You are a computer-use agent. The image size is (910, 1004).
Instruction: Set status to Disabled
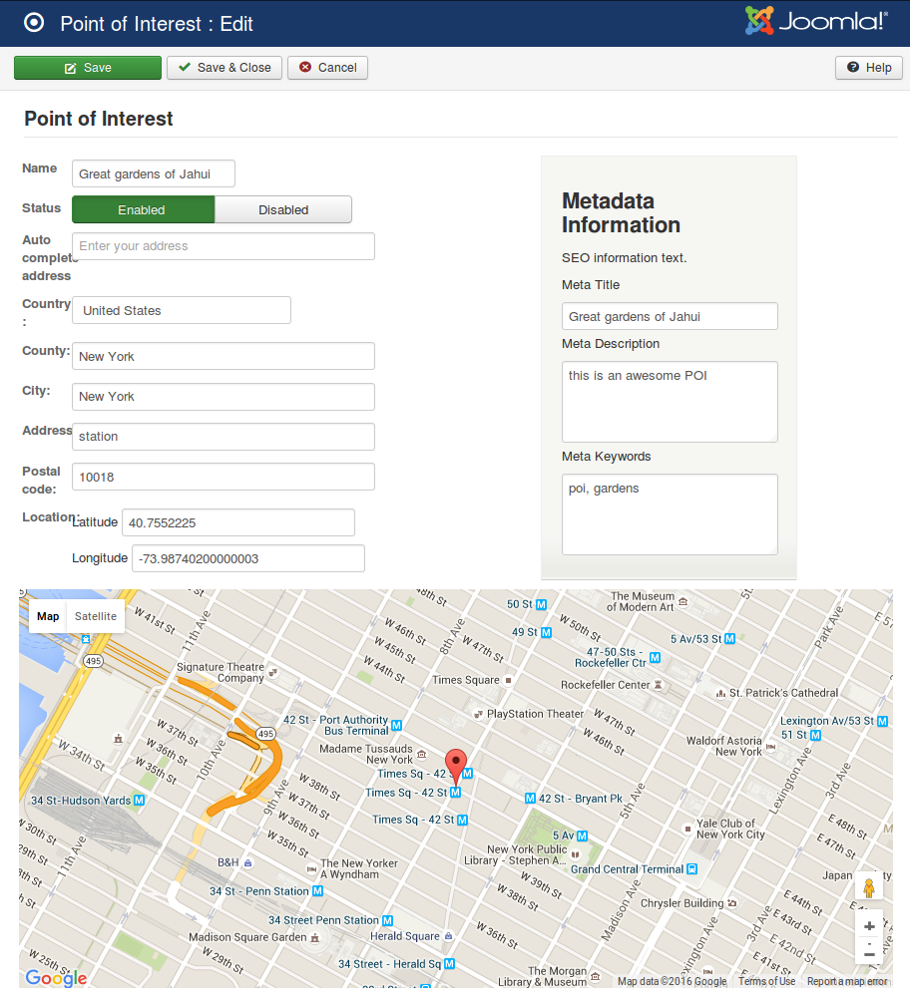(x=283, y=210)
